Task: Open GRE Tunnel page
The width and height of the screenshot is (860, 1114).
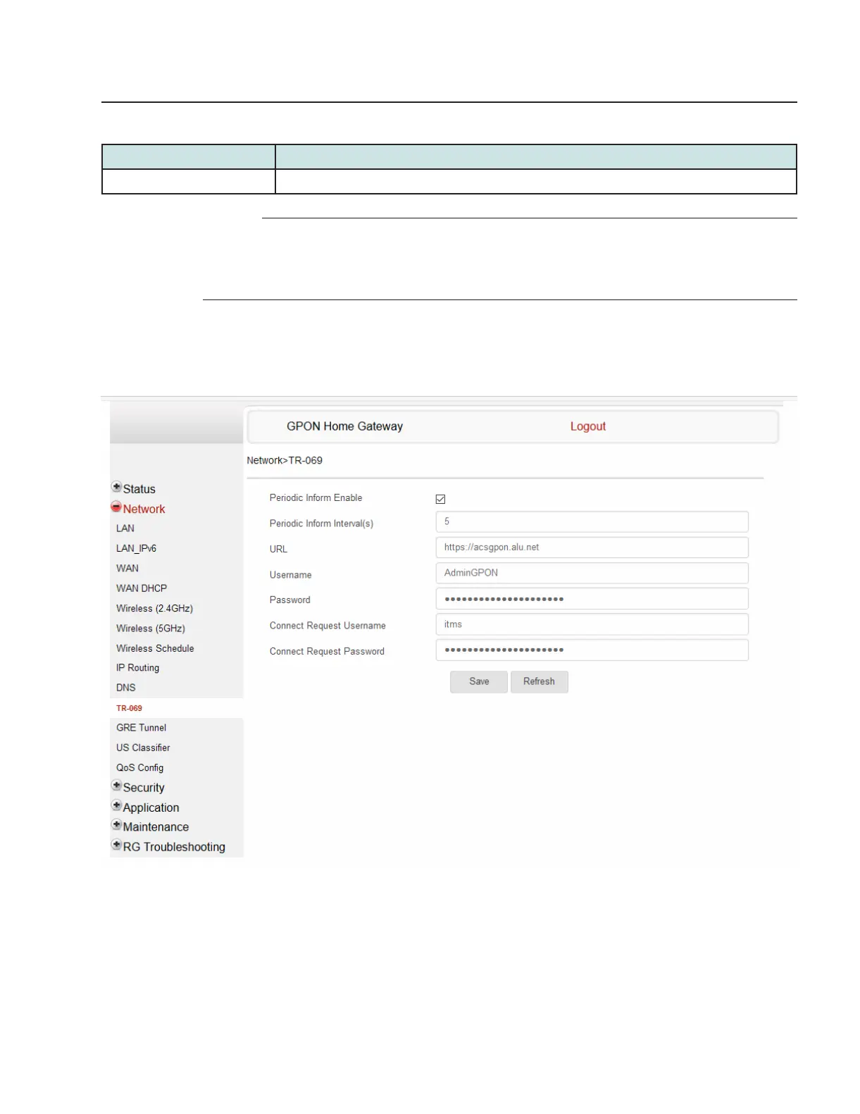Action: [142, 728]
